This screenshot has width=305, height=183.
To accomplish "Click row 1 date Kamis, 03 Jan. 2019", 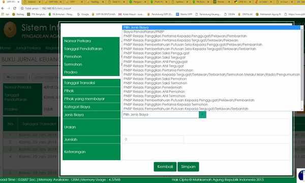I will click(x=38, y=135).
